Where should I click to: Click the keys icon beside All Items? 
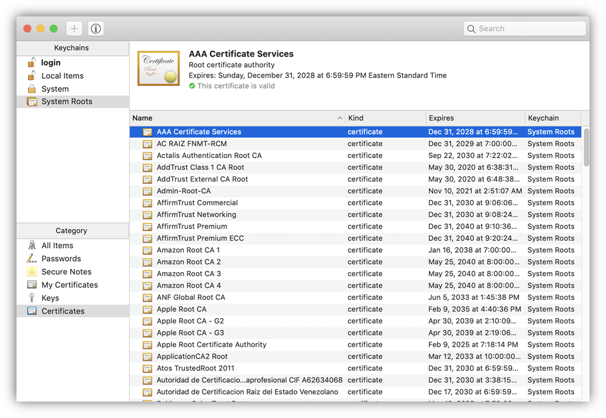click(x=32, y=245)
